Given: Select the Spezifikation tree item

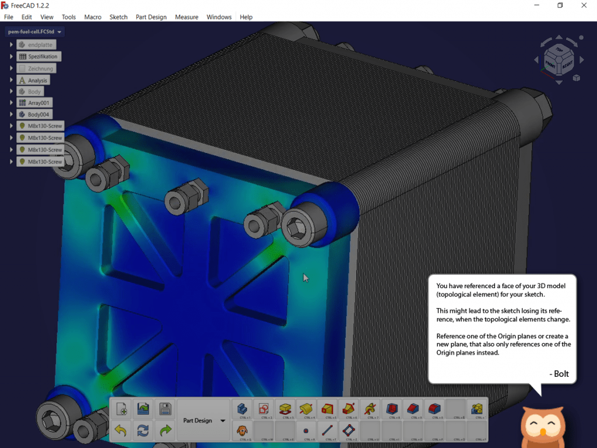Looking at the screenshot, I should (x=38, y=57).
